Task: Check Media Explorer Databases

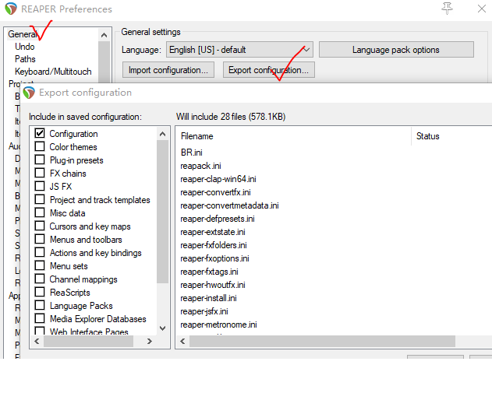Action: point(40,318)
